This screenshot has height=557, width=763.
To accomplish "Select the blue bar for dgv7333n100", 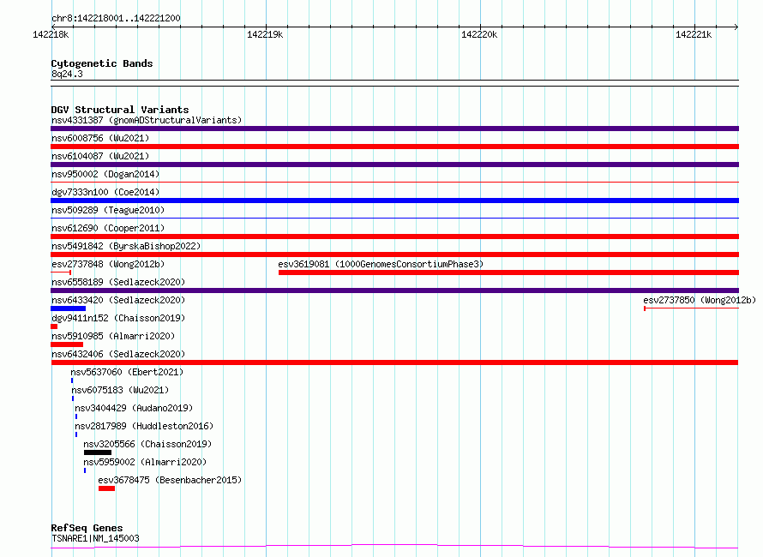I will 394,201.
